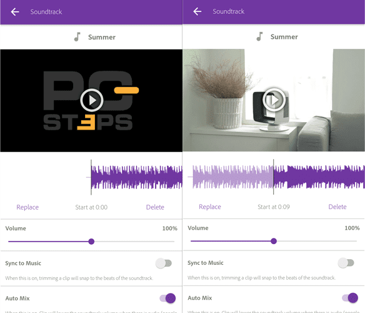Click 'Summer' track name on left screen
365x313 pixels.
pyautogui.click(x=102, y=37)
